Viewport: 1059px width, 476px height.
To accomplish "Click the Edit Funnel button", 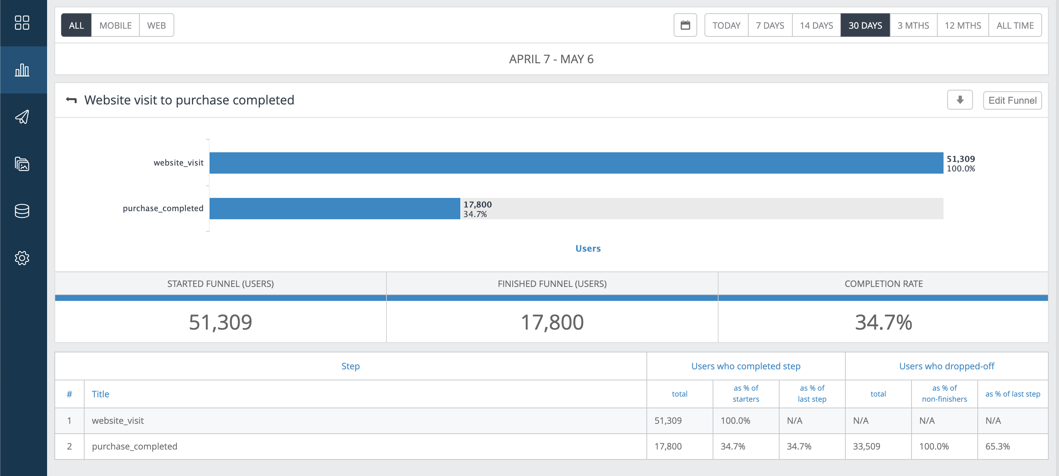I will (x=1012, y=100).
